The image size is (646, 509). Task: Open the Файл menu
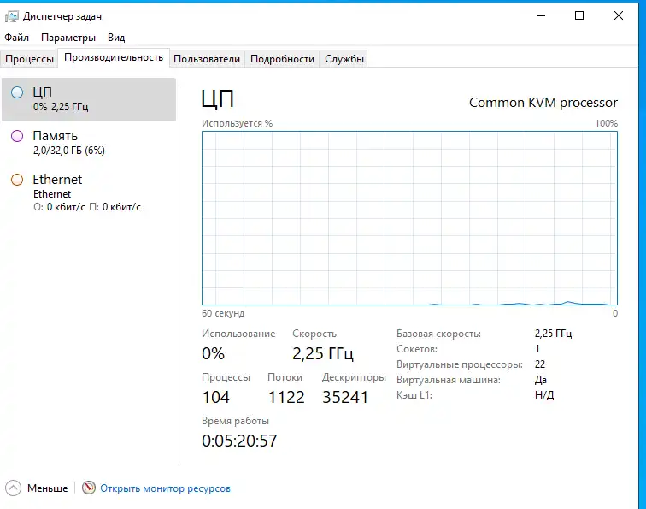pyautogui.click(x=16, y=38)
